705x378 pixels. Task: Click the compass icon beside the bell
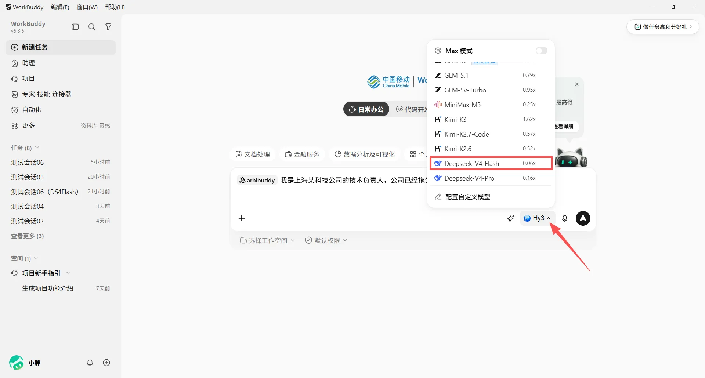pyautogui.click(x=106, y=363)
